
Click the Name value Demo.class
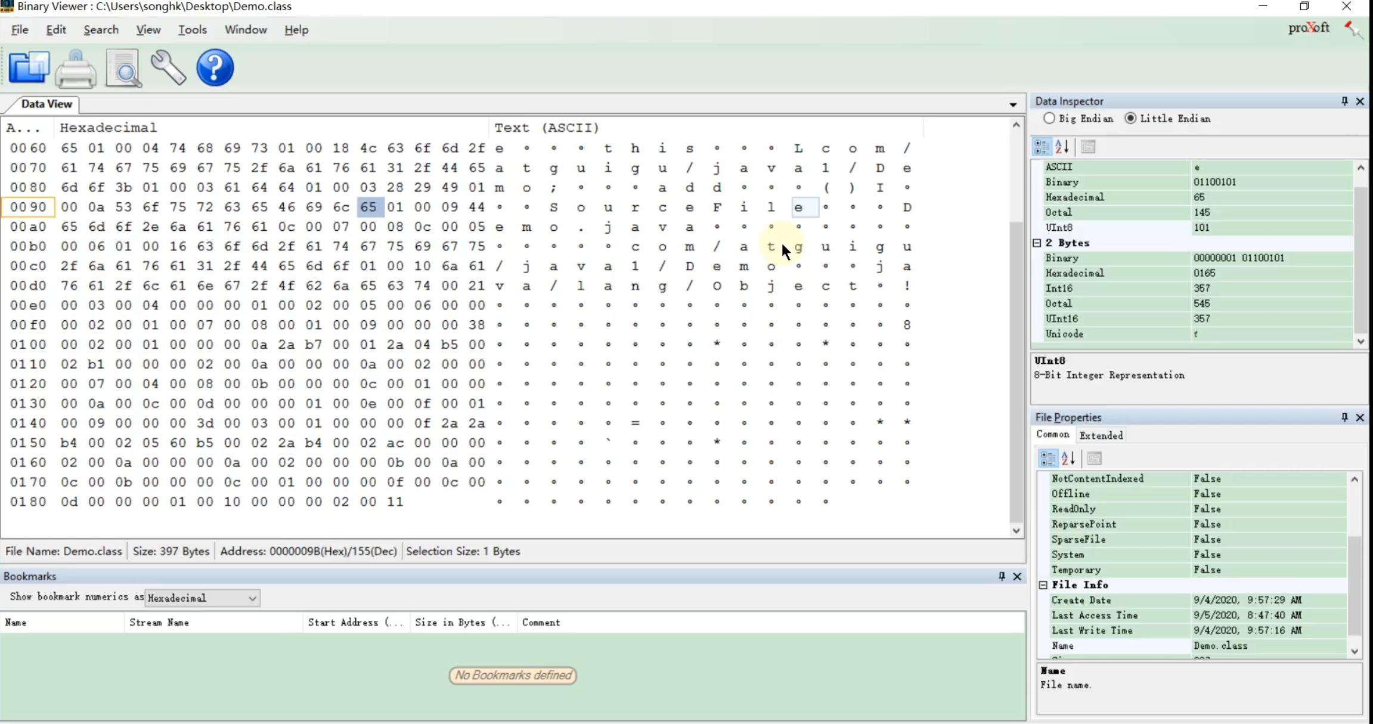tap(1220, 646)
